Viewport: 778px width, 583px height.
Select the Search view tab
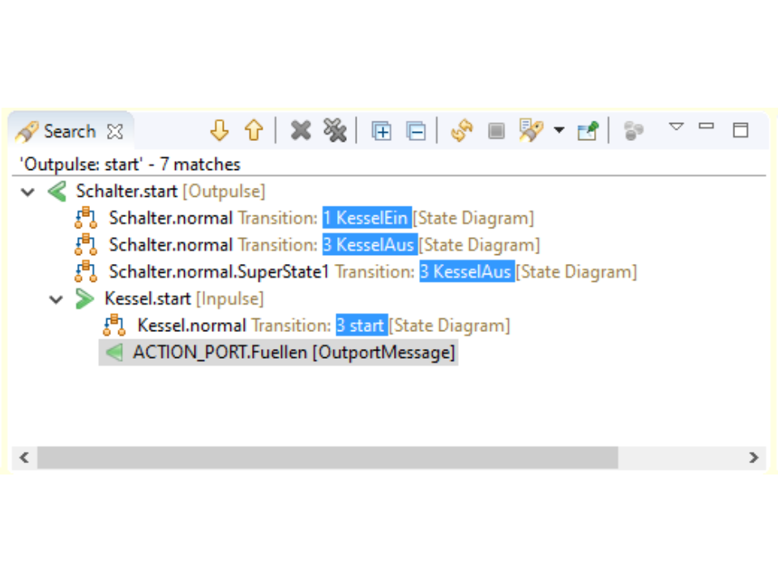coord(69,131)
